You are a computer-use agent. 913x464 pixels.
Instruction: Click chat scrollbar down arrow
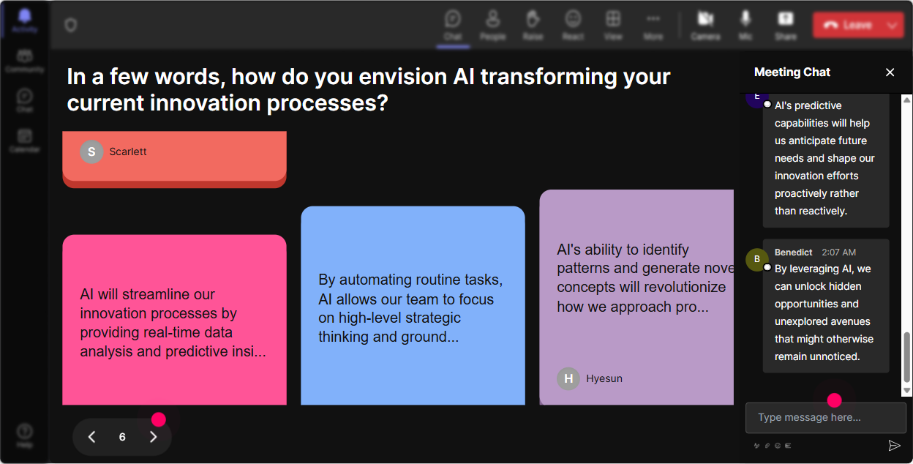click(x=907, y=391)
